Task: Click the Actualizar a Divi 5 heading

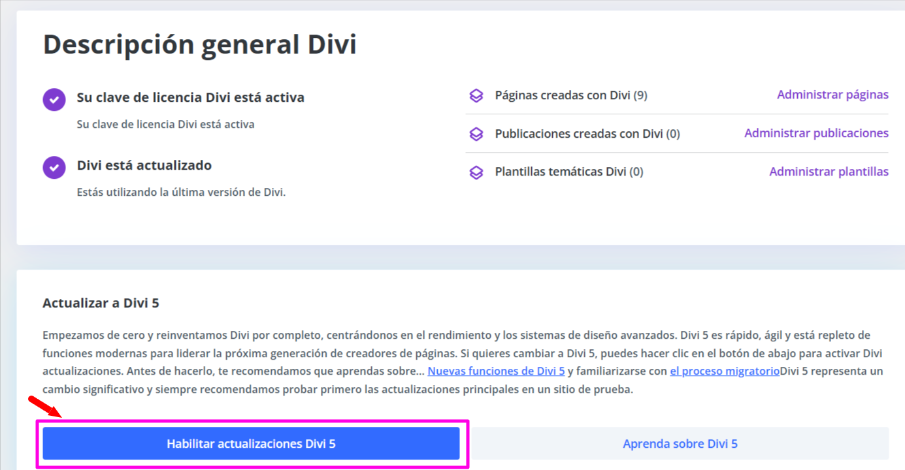Action: (101, 304)
